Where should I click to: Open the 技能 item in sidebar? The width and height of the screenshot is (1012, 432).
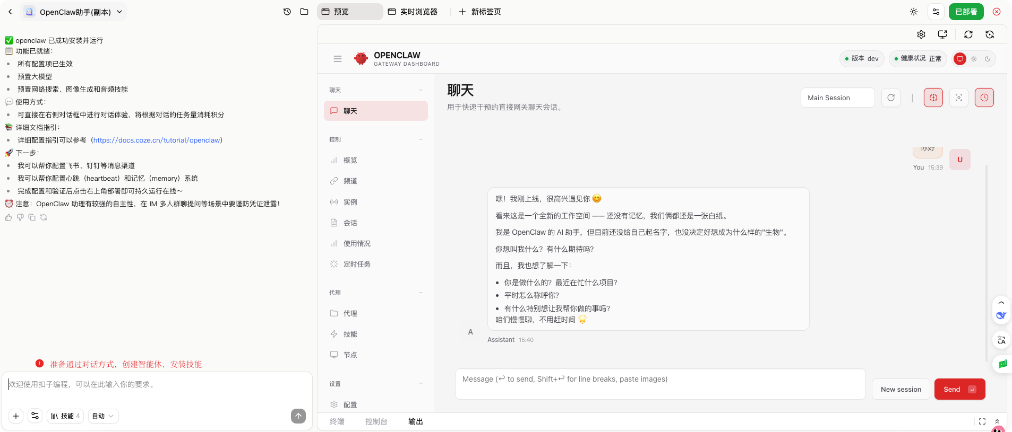point(350,334)
